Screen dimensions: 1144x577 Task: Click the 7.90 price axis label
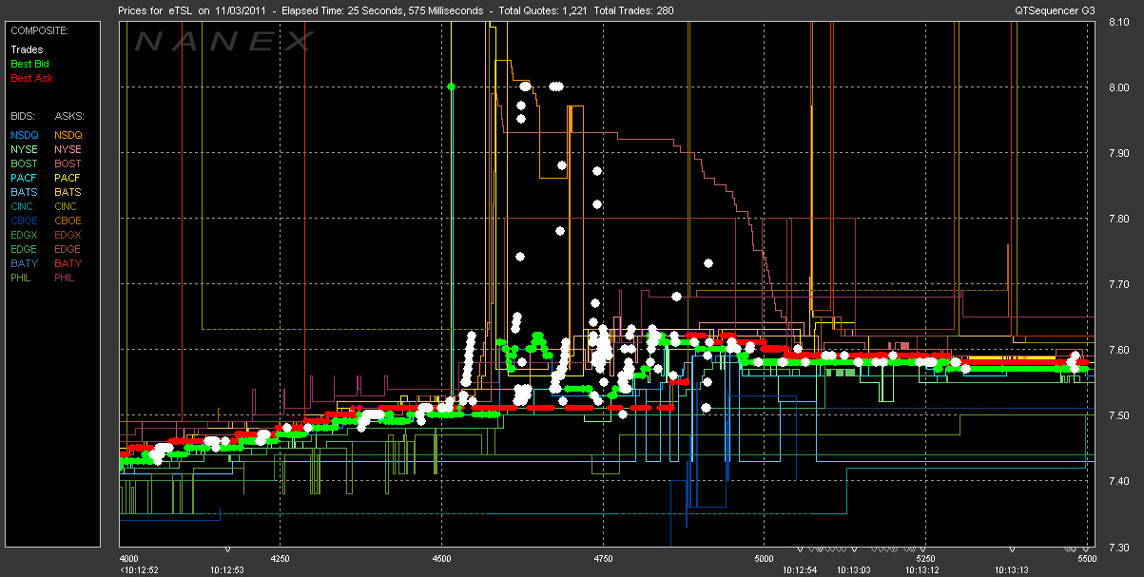(1119, 153)
